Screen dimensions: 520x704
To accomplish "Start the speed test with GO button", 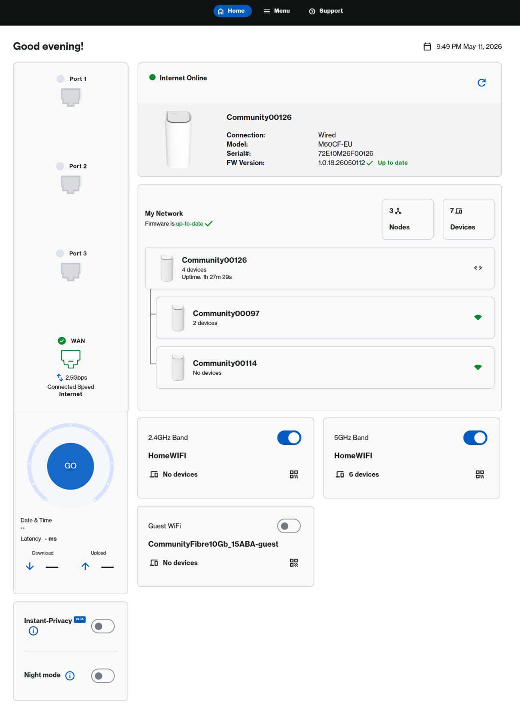I will [x=70, y=466].
